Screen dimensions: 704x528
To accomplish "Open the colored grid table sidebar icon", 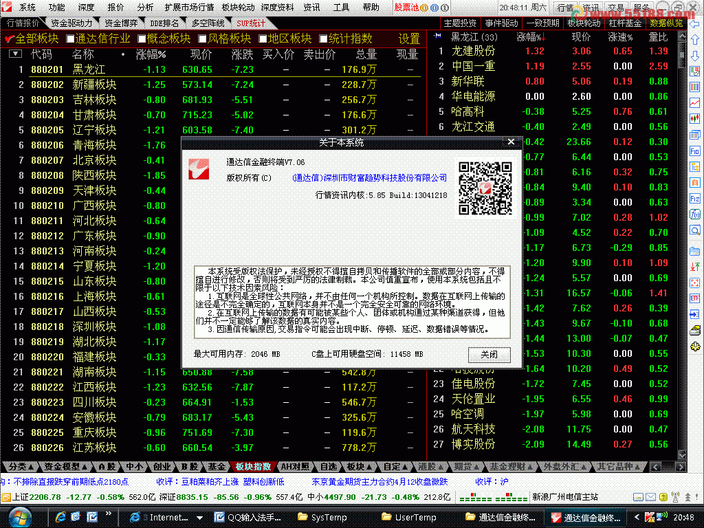I will point(695,87).
